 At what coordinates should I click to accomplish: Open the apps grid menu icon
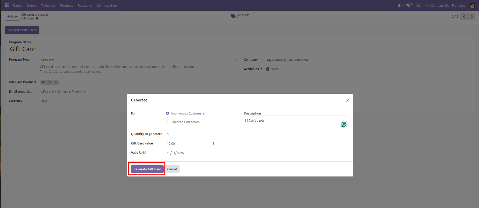point(7,5)
